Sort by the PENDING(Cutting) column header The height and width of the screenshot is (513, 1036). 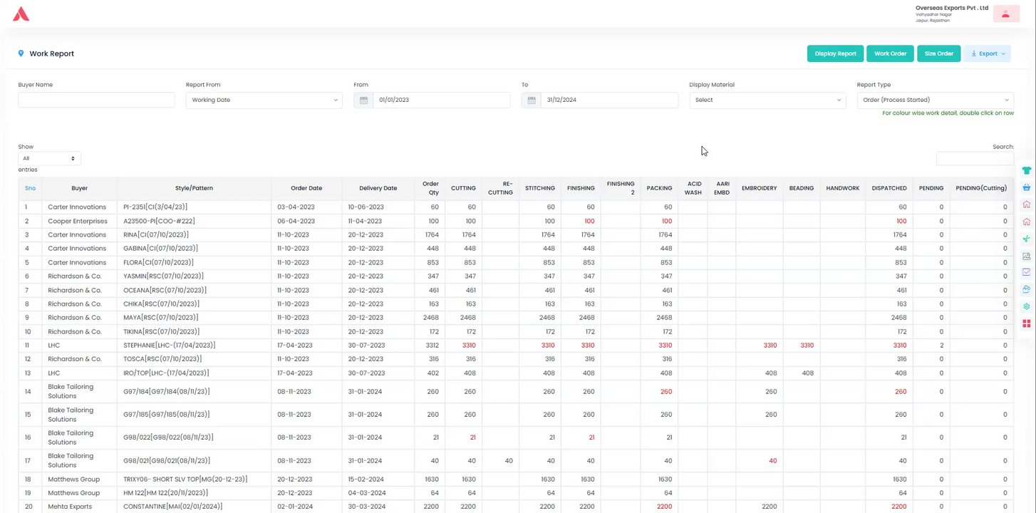pyautogui.click(x=981, y=188)
